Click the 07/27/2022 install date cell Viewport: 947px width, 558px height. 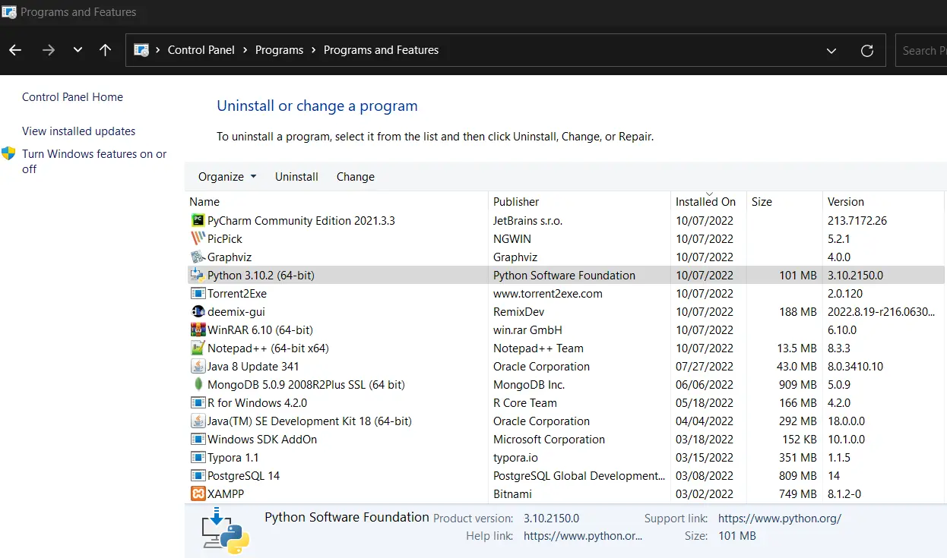pyautogui.click(x=705, y=367)
